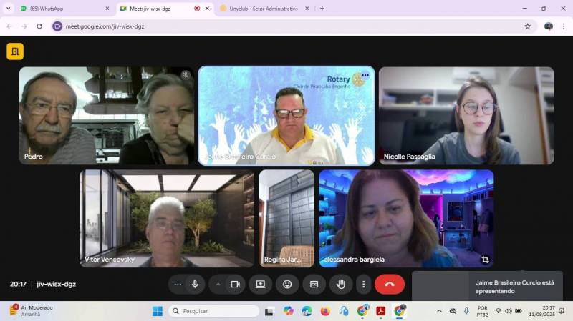Select Nicolle Passaglia's video tile

click(x=466, y=116)
